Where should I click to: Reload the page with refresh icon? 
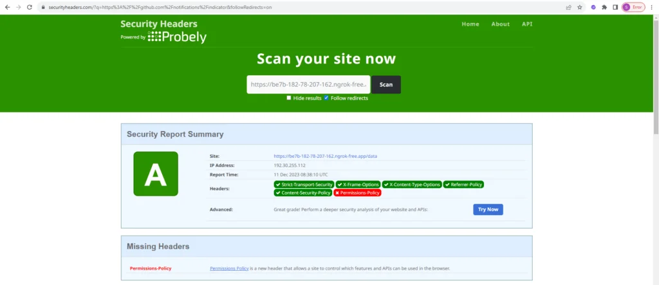tap(30, 7)
